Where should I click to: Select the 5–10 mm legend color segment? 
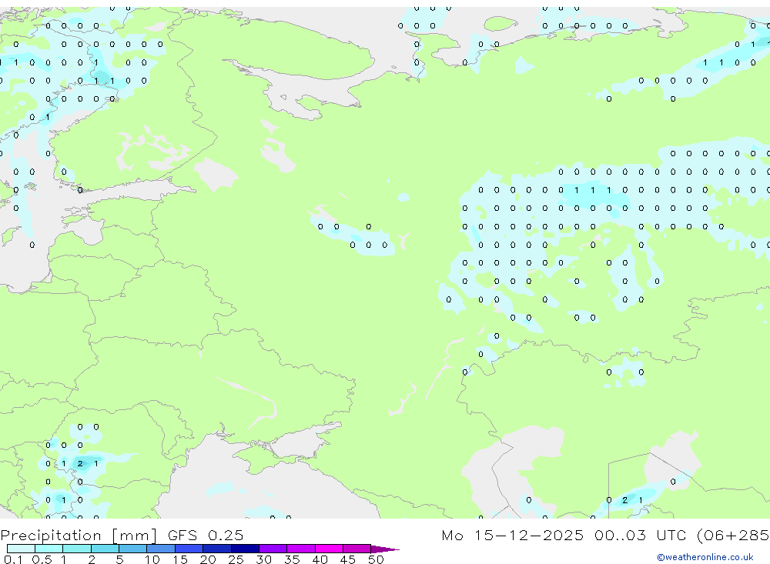(132, 549)
